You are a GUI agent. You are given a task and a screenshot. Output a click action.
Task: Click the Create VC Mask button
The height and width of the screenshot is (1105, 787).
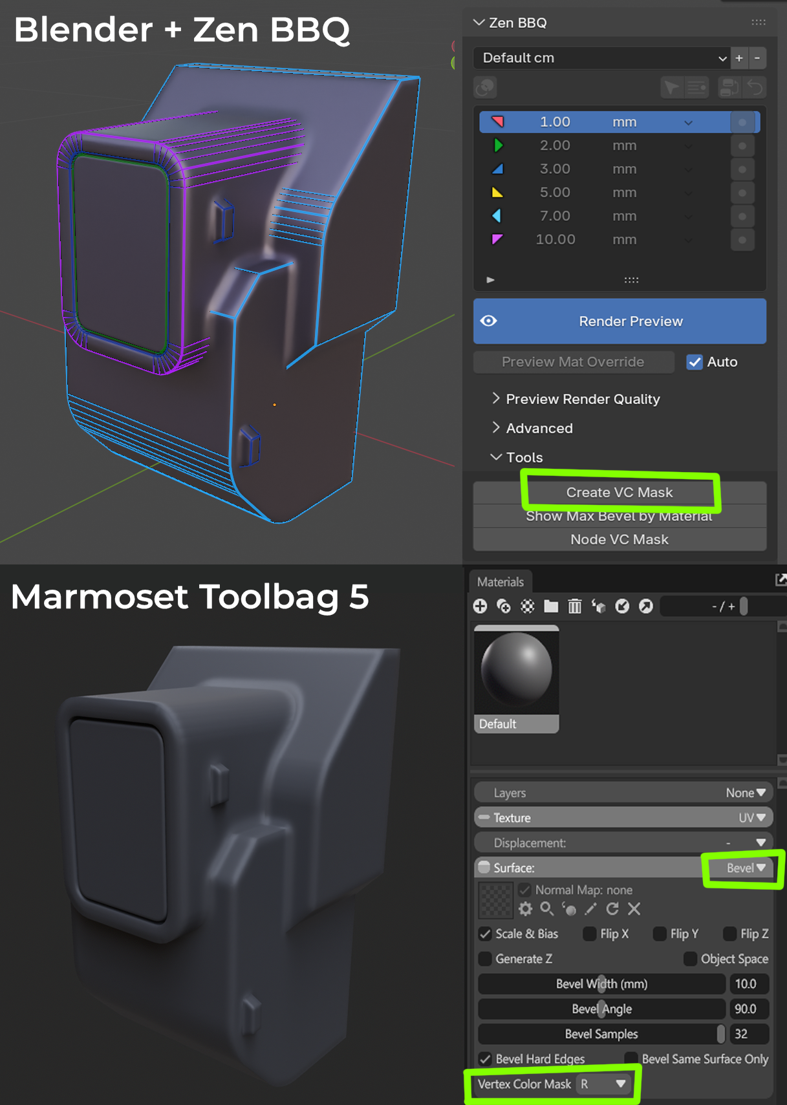pos(620,493)
